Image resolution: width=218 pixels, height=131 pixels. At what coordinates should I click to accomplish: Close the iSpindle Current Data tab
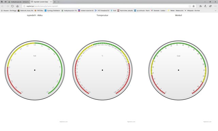click(x=51, y=2)
